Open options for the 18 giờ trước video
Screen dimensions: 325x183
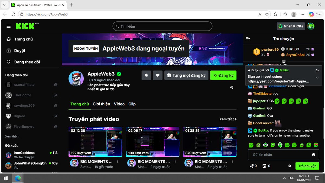pos(118,162)
